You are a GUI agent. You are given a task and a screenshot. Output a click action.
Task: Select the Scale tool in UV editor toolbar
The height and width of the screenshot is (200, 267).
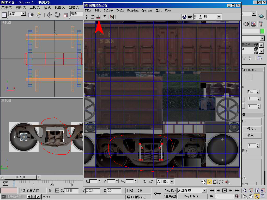[x=99, y=17]
